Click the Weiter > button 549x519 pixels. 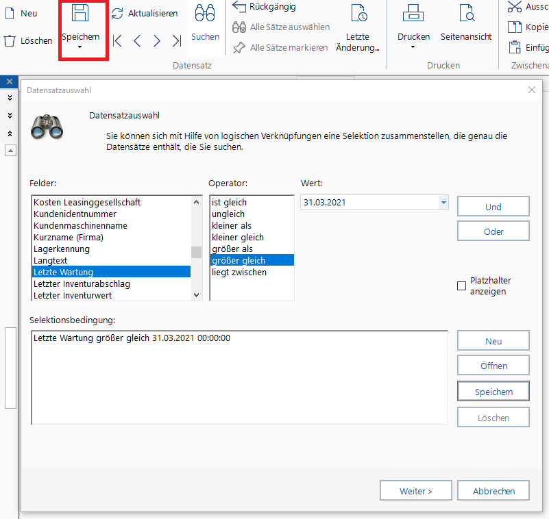(x=415, y=491)
